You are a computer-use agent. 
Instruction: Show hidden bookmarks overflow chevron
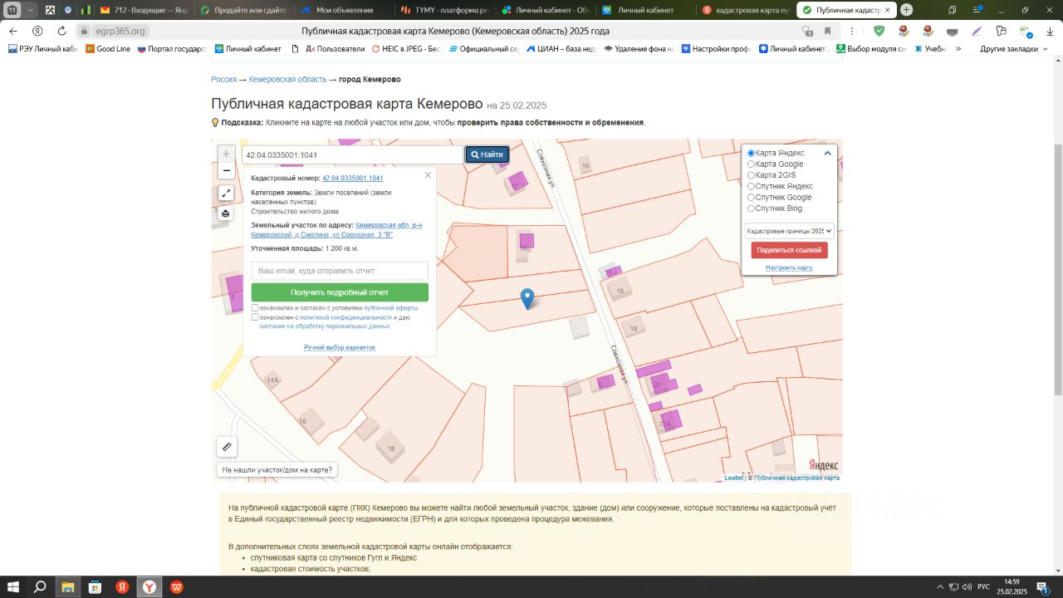958,49
